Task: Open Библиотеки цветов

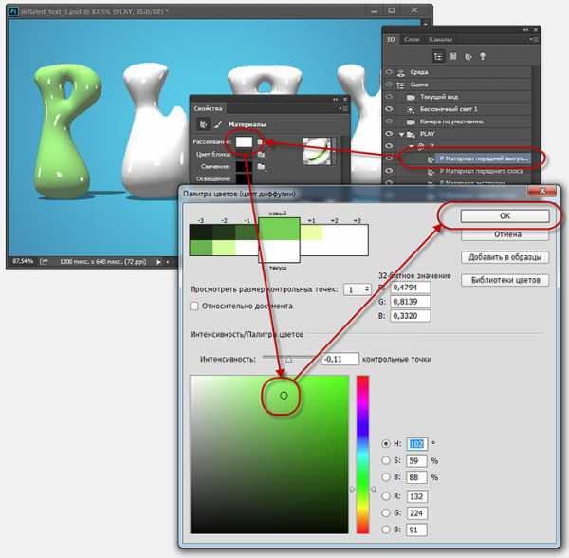Action: [x=505, y=280]
